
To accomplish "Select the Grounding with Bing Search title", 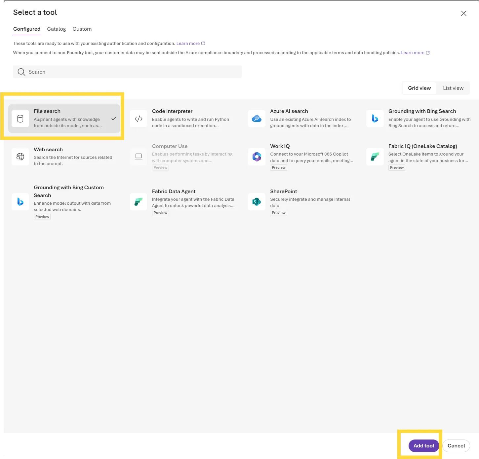I will [x=422, y=111].
